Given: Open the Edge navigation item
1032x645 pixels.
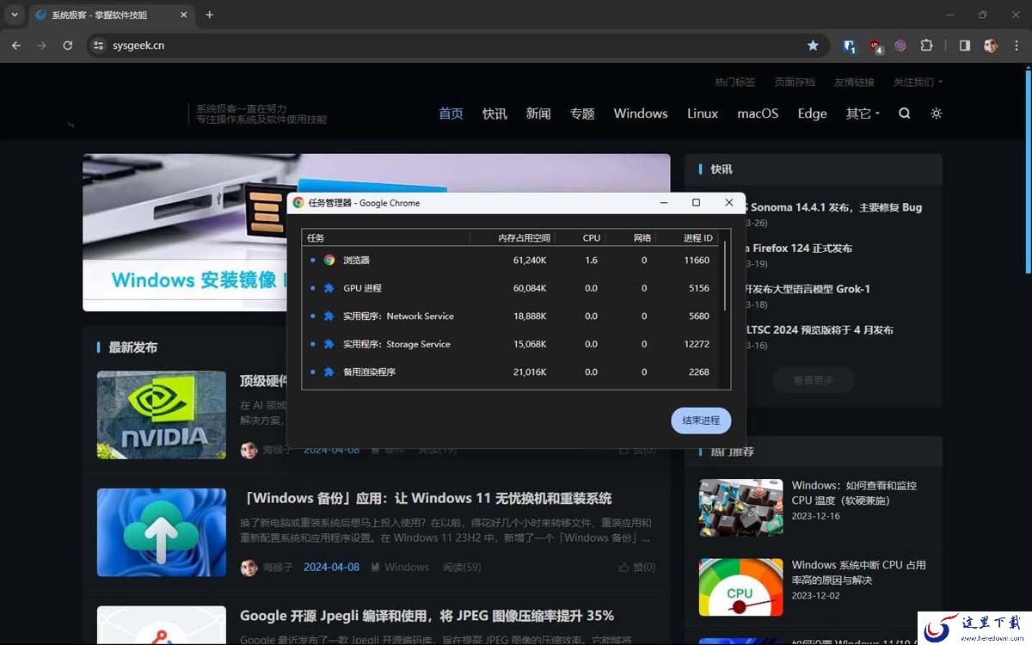Looking at the screenshot, I should click(x=812, y=114).
